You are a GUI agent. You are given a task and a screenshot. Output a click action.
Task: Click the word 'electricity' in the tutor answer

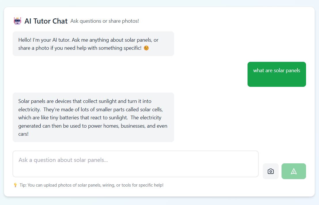29,110
